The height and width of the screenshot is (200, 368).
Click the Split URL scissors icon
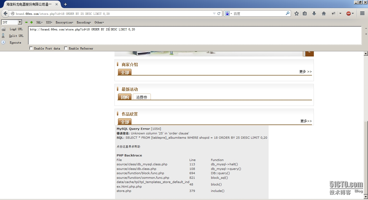coord(3,35)
